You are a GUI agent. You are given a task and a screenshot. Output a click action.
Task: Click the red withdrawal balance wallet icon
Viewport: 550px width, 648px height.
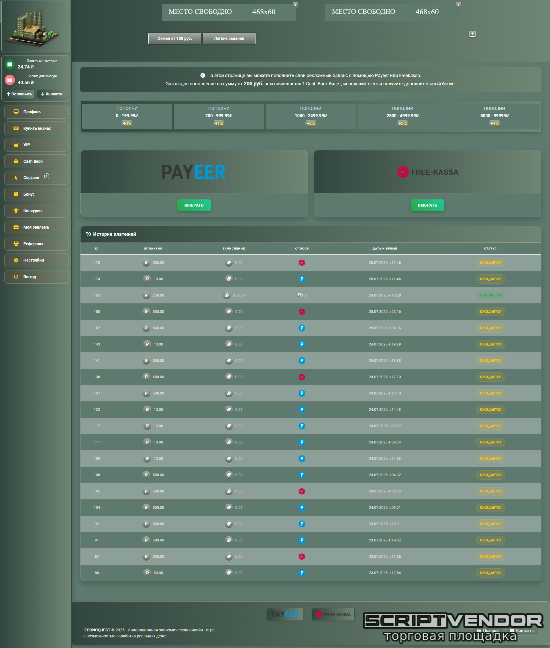(x=10, y=80)
